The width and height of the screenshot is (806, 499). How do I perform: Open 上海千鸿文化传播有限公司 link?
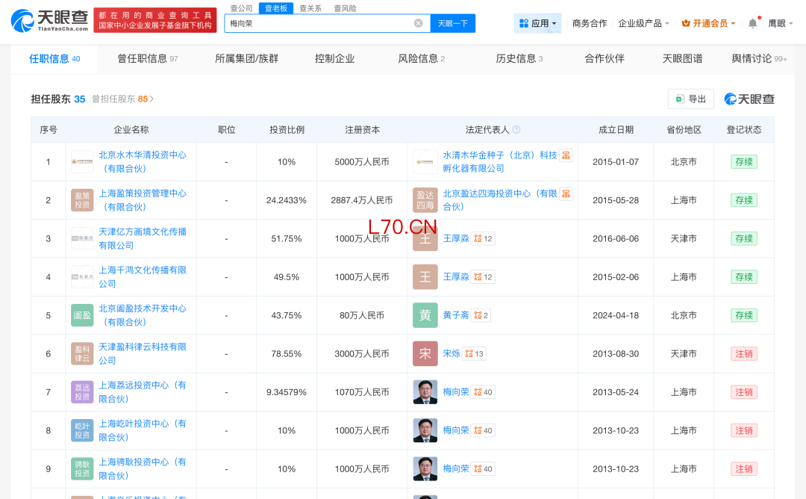[143, 276]
